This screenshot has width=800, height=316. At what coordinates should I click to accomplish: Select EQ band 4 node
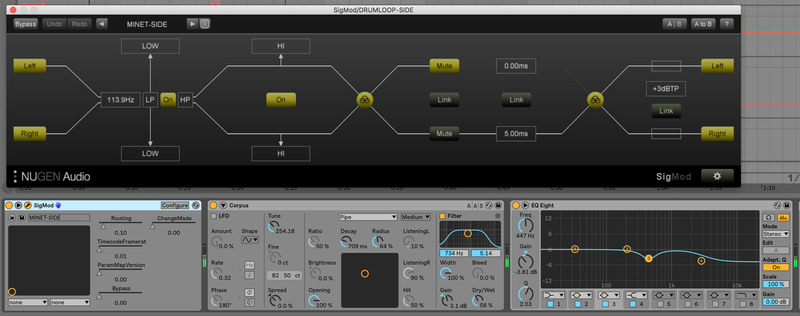click(x=701, y=261)
